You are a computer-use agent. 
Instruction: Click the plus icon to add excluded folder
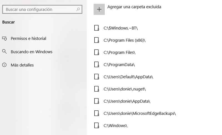(99, 9)
